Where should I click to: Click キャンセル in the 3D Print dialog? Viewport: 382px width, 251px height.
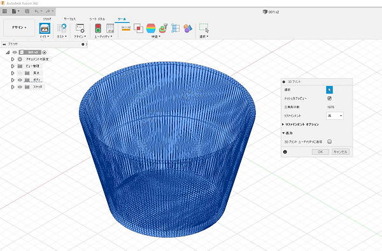pyautogui.click(x=341, y=152)
